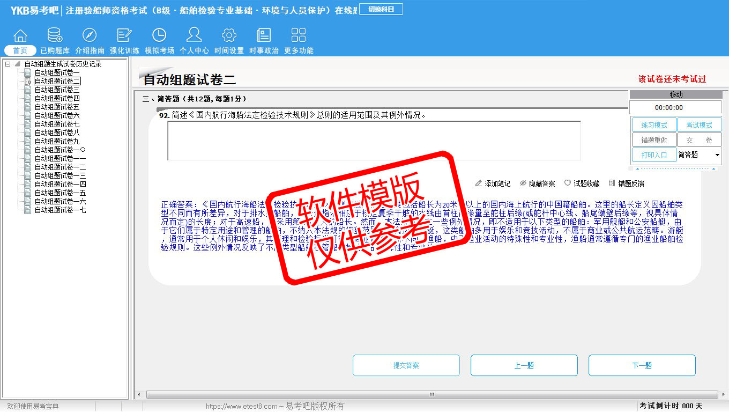Hide the answer with 隐藏答案
The height and width of the screenshot is (412, 729).
[x=537, y=183]
